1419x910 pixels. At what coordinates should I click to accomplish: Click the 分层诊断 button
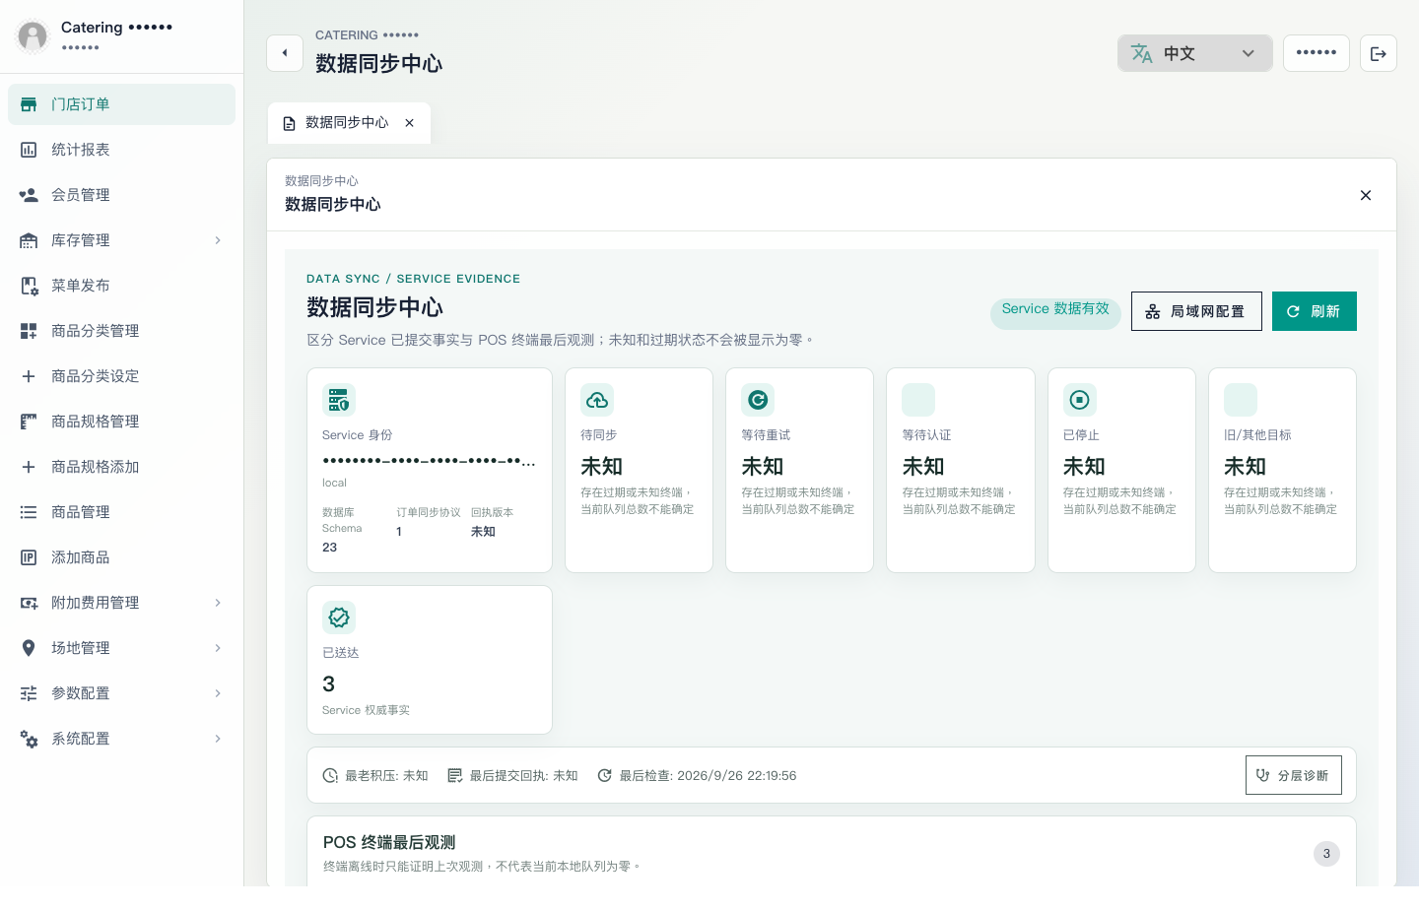coord(1294,775)
